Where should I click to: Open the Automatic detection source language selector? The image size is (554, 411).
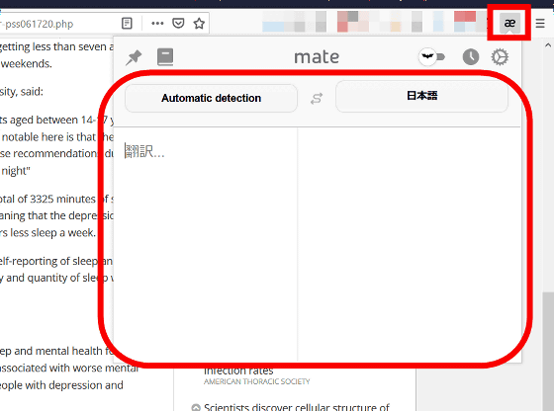tap(211, 98)
